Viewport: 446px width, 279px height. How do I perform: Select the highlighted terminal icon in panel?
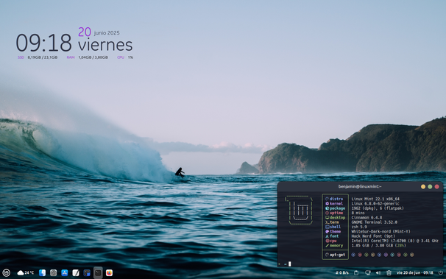(98, 273)
